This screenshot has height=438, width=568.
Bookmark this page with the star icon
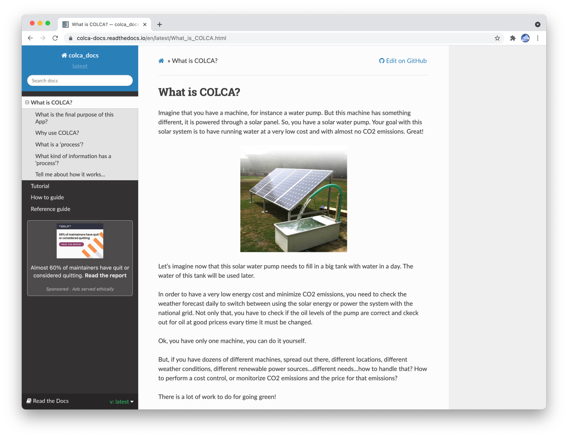coord(497,38)
